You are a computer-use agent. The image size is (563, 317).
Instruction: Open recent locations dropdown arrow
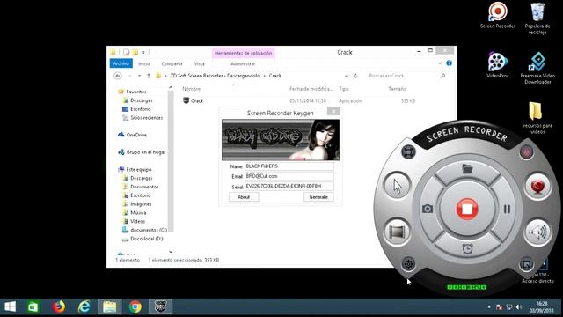point(139,76)
